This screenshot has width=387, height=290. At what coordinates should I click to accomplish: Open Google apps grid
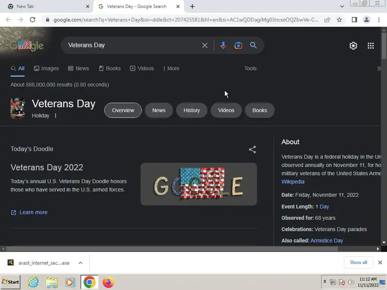coord(370,46)
